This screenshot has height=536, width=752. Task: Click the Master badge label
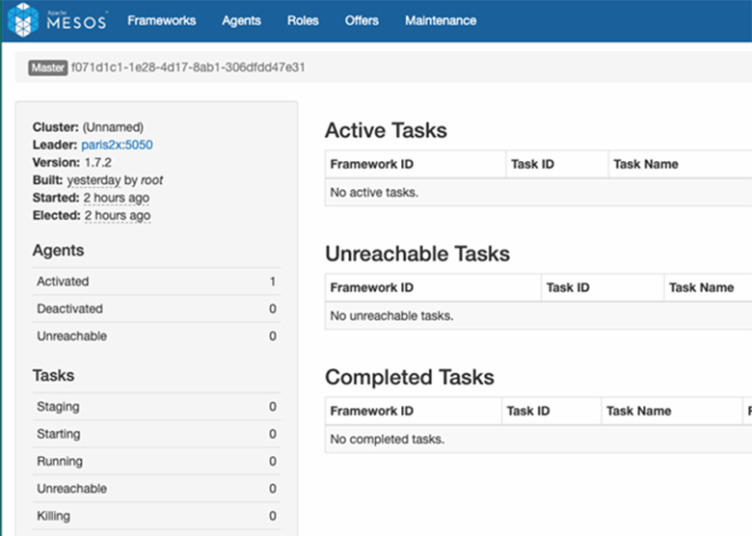coord(48,68)
